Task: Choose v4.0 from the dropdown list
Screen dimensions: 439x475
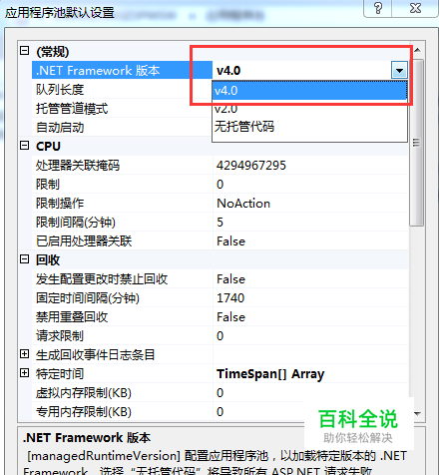Action: [309, 91]
